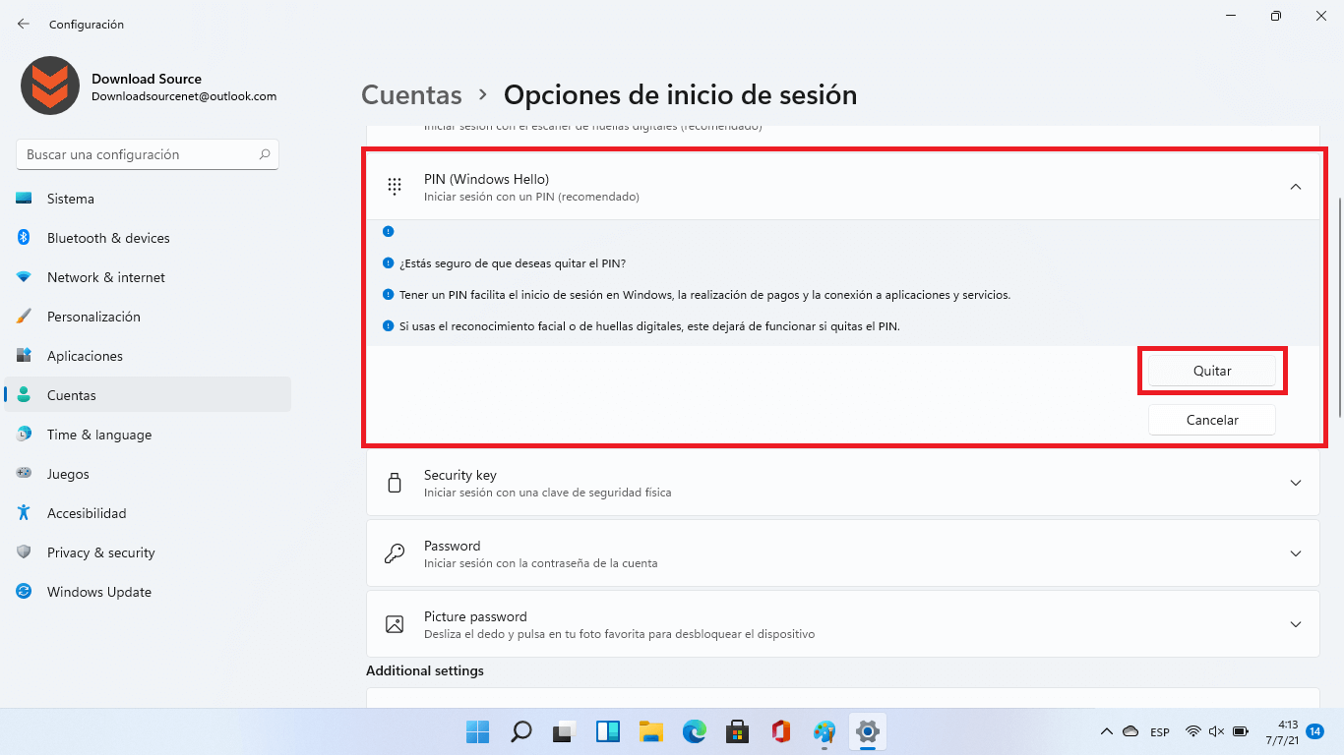Click the Time & language globe clock icon
This screenshot has width=1344, height=755.
(x=24, y=435)
